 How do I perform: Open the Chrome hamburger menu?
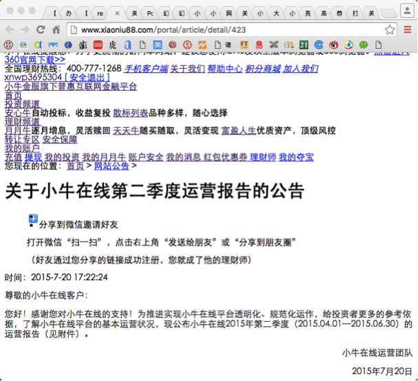[x=408, y=30]
